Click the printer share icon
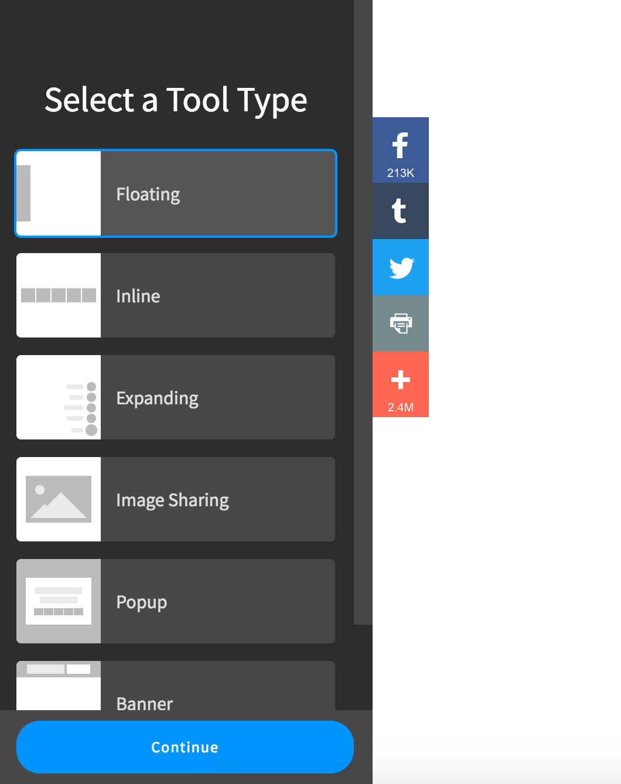The image size is (621, 784). coord(401,323)
